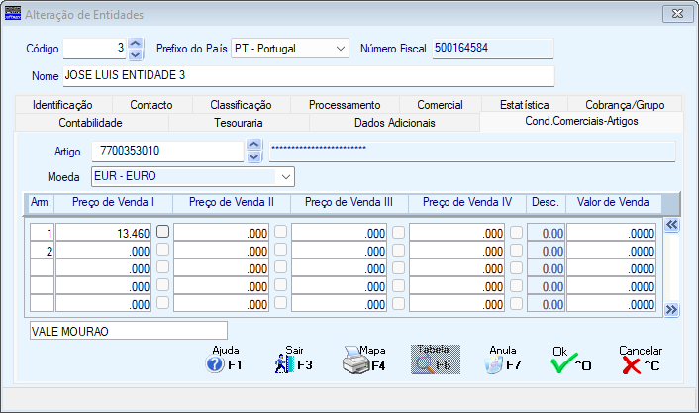Viewport: 699px width, 413px height.
Task: Click row 2 Preço de Venda I cell
Action: (103, 251)
